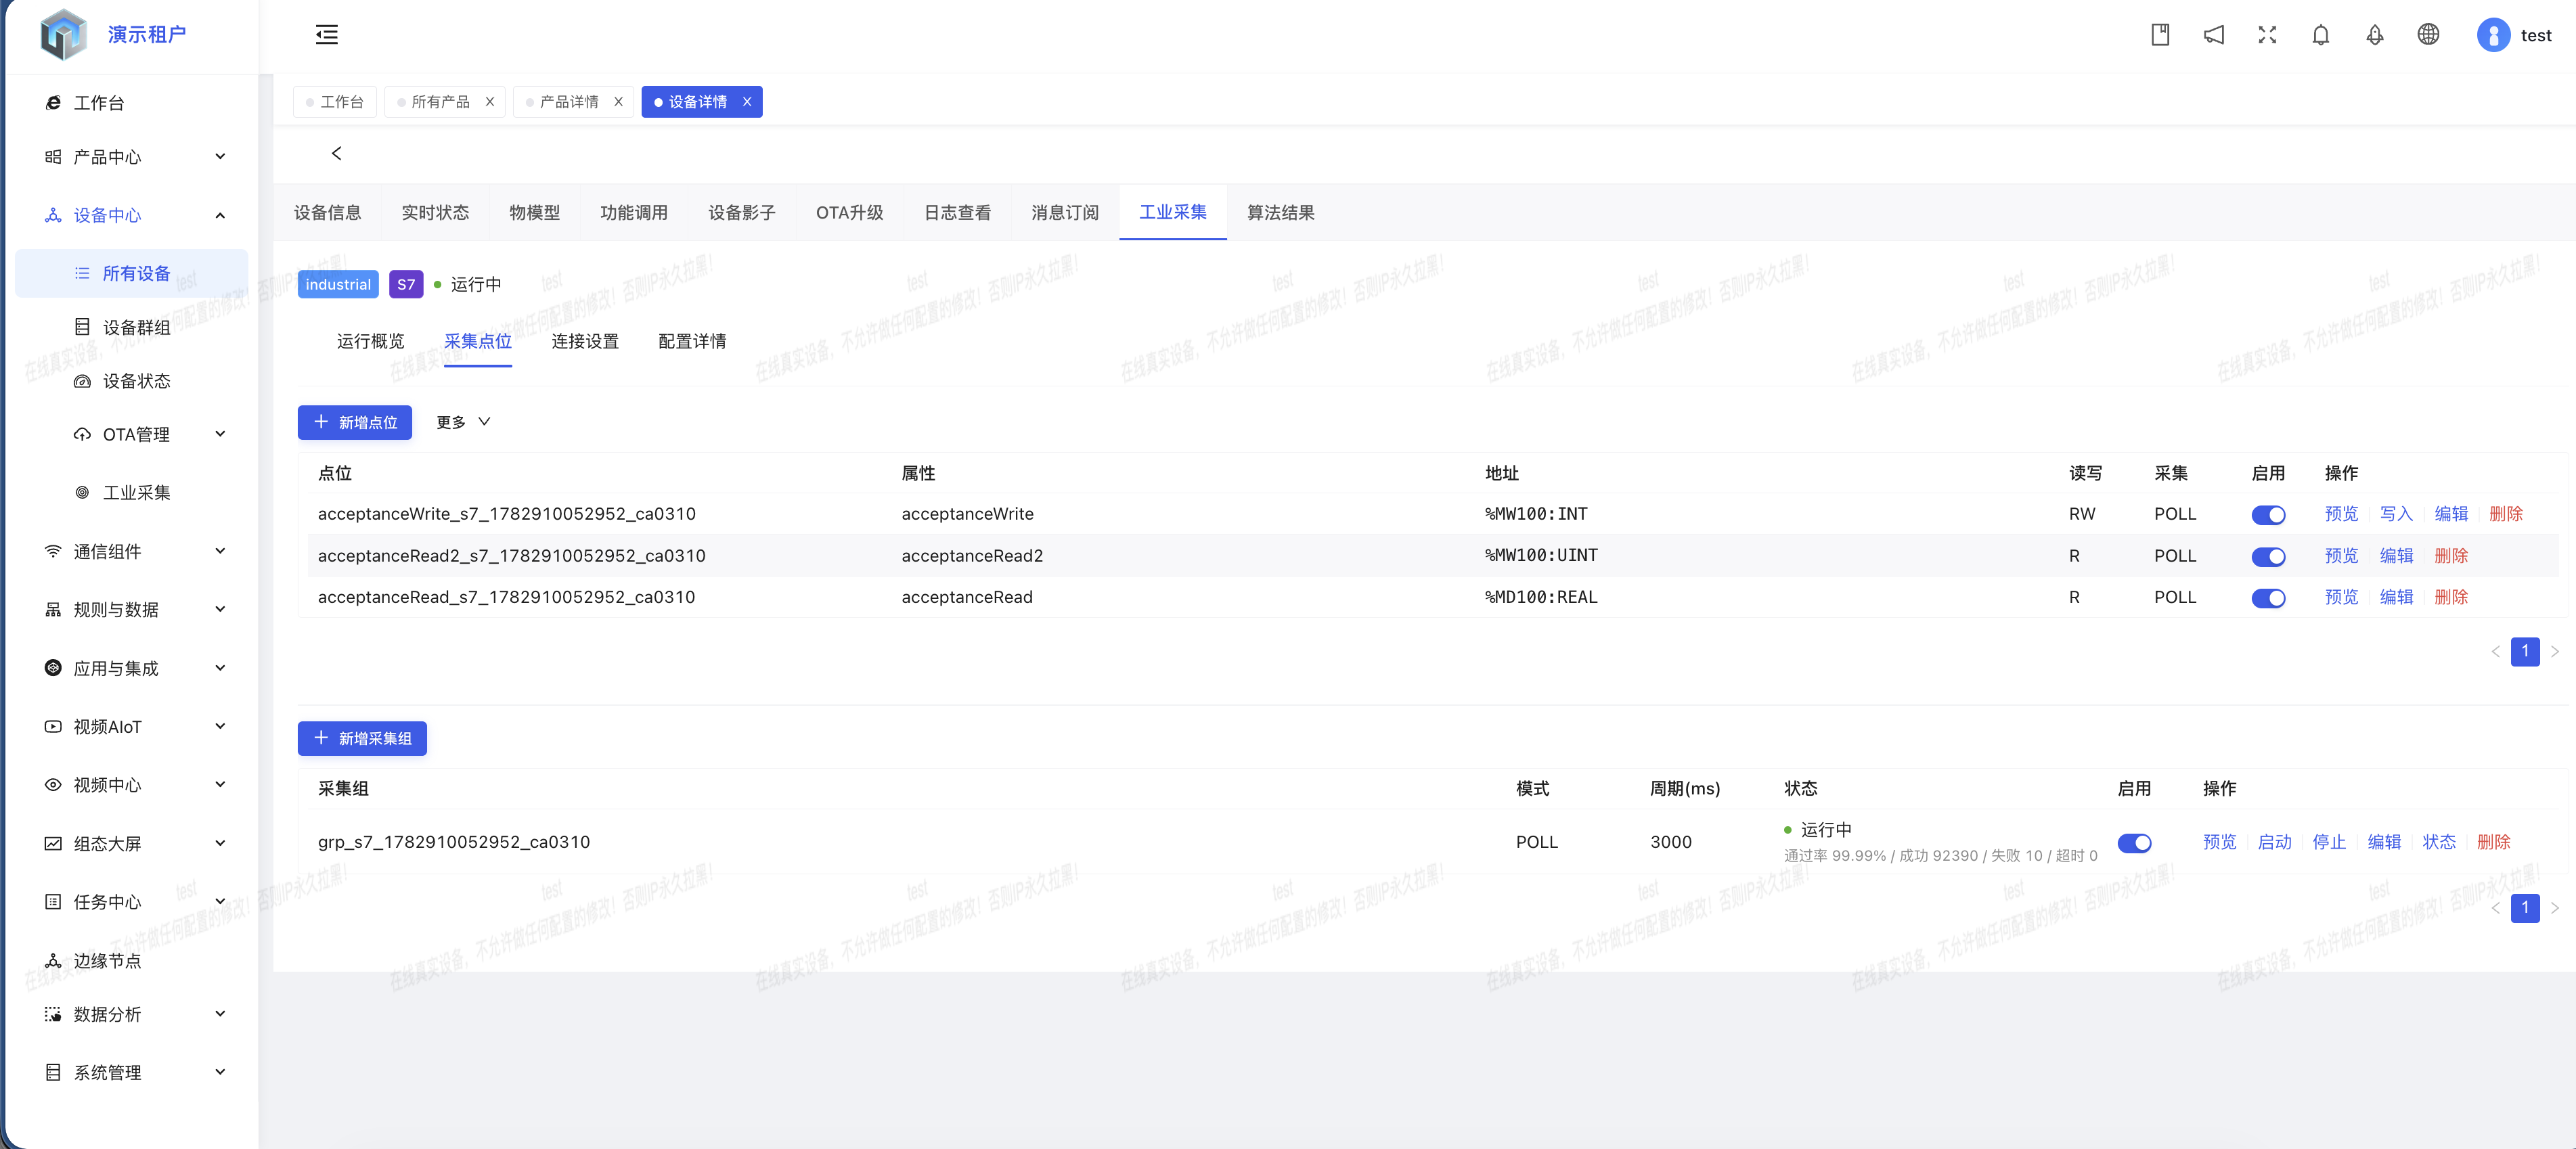Go to previous page of point table
The height and width of the screenshot is (1149, 2576).
[2496, 652]
